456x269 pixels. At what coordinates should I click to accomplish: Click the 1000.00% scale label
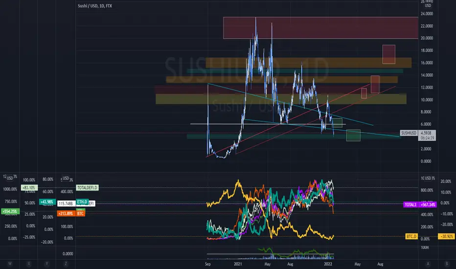10,189
